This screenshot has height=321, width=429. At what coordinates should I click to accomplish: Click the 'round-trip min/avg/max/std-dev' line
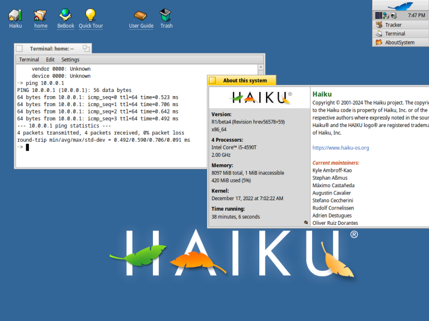coord(103,140)
